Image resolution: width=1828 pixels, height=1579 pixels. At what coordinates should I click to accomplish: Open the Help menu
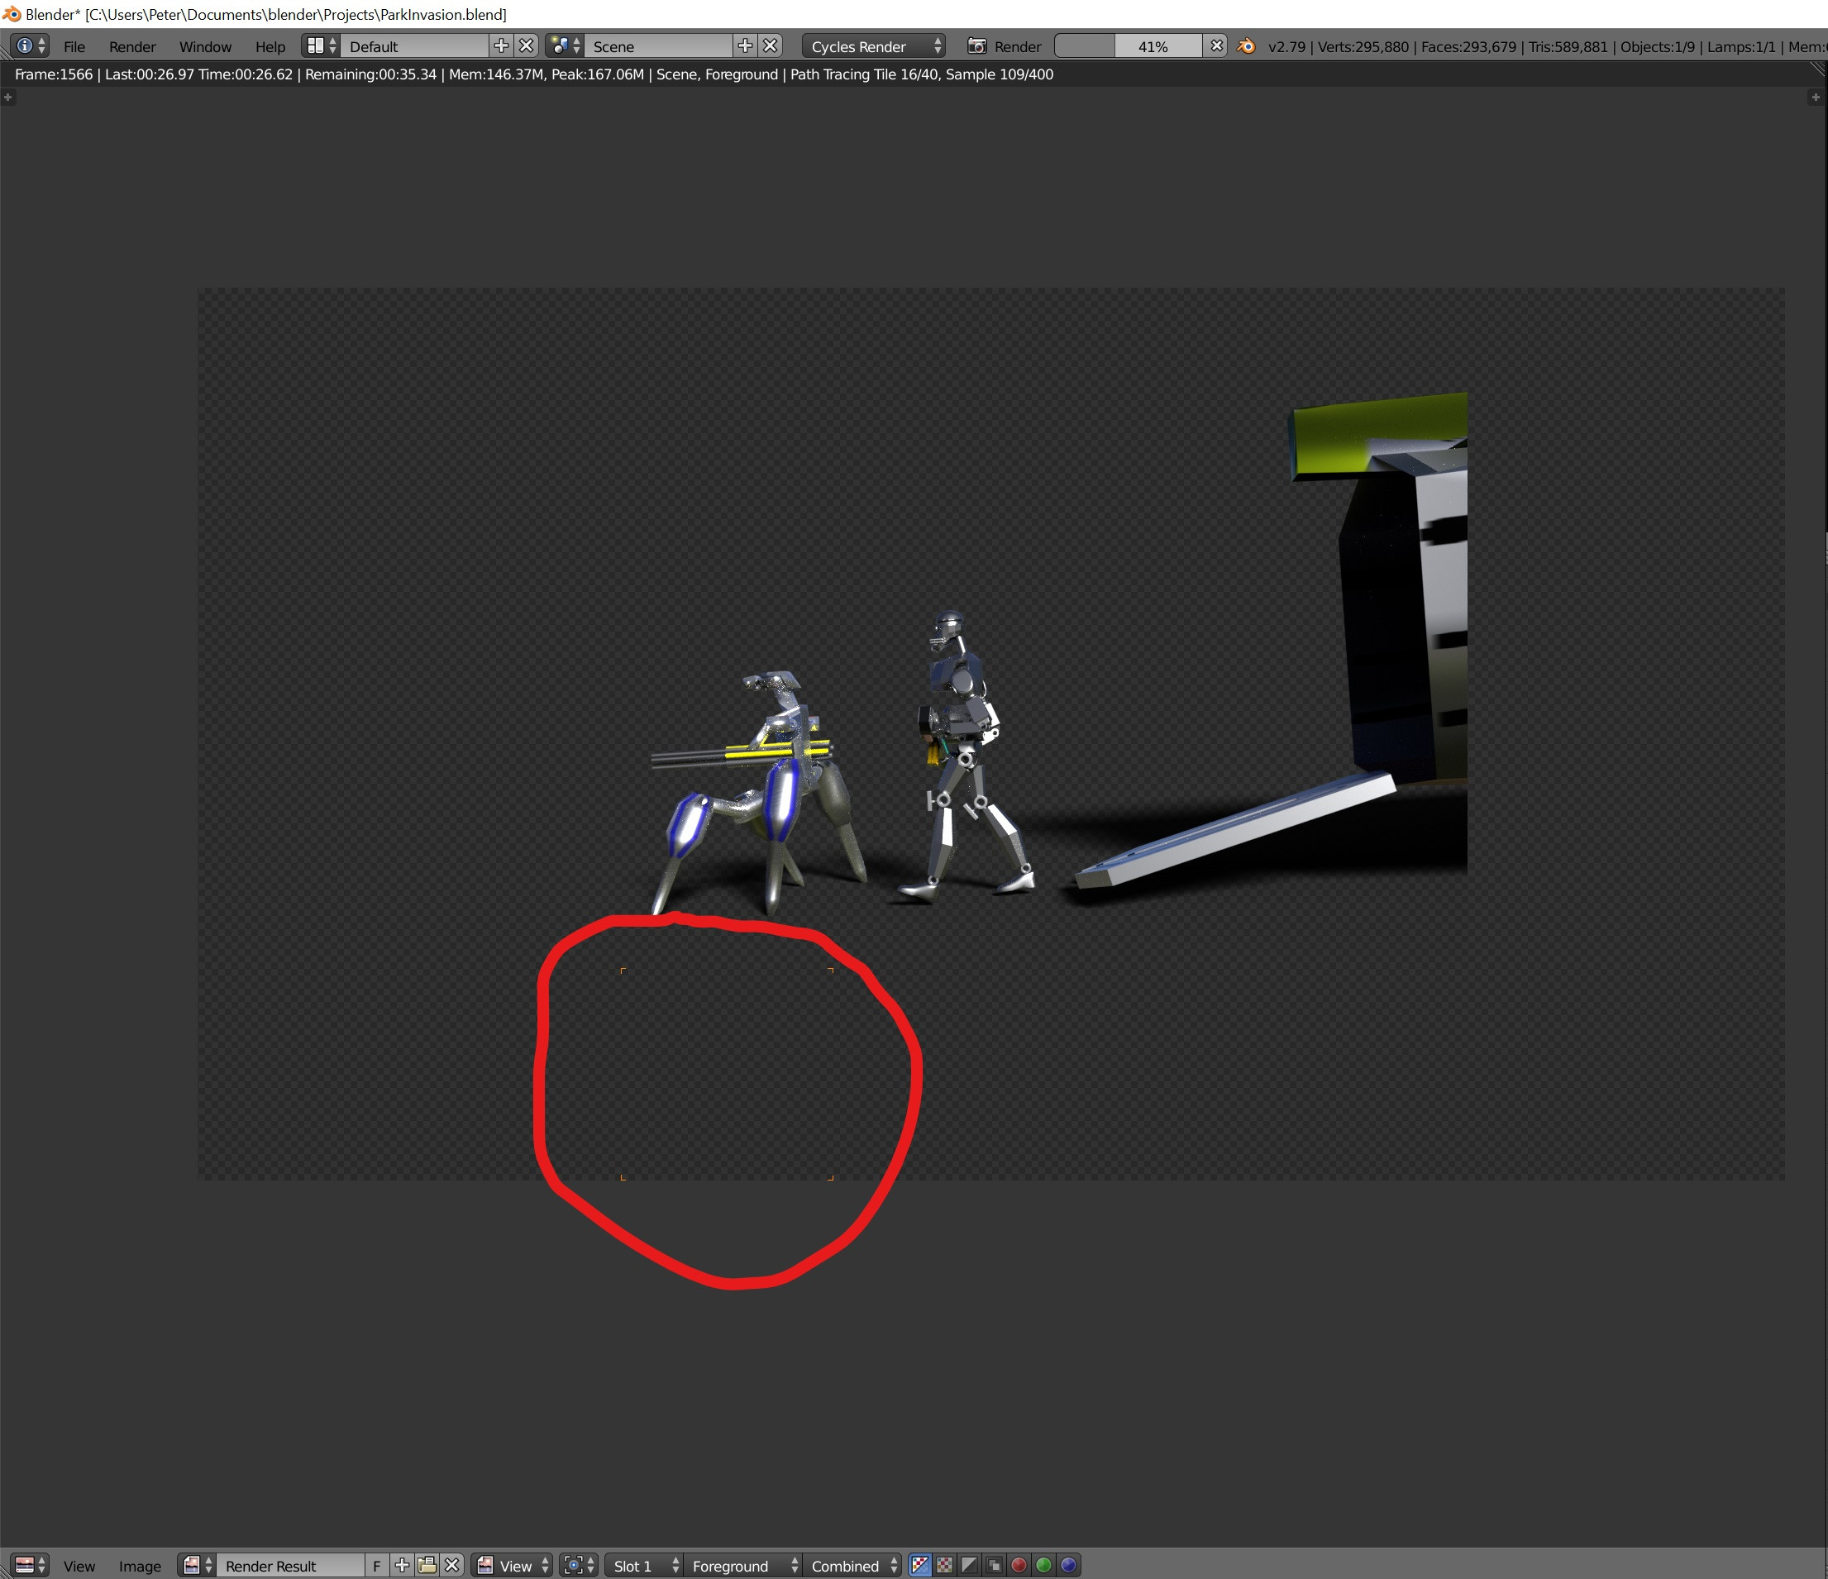270,47
